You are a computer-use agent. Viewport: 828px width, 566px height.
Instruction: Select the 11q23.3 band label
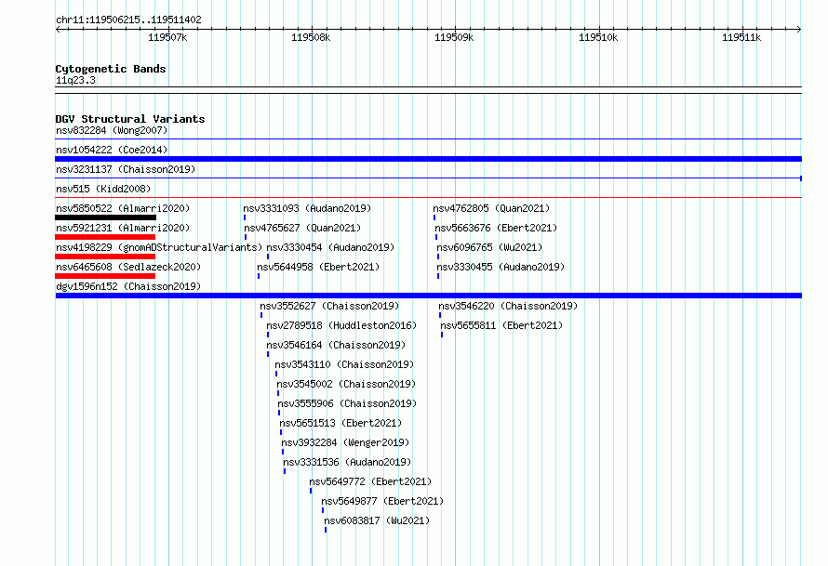pyautogui.click(x=75, y=80)
